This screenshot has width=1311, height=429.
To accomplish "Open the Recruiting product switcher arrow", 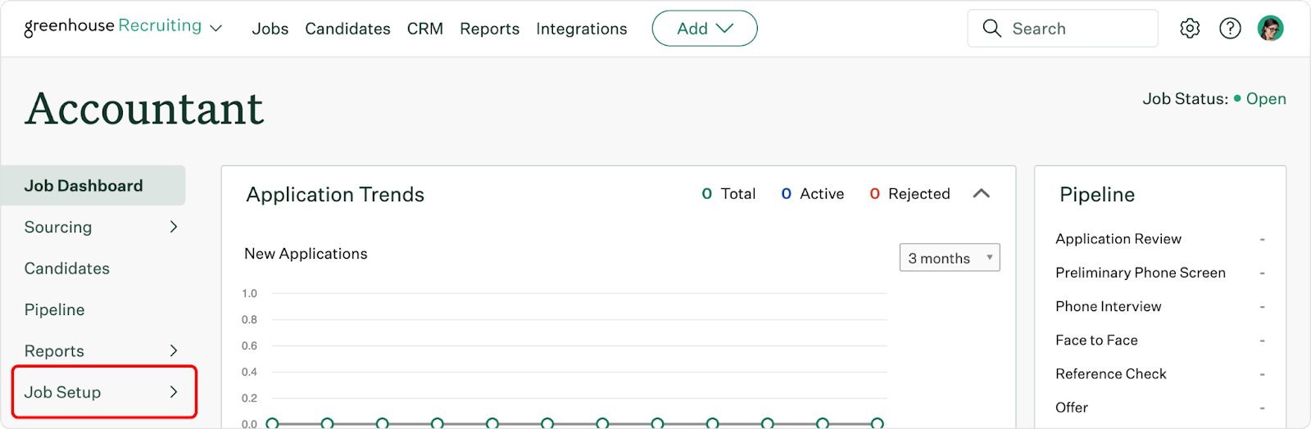I will (216, 29).
